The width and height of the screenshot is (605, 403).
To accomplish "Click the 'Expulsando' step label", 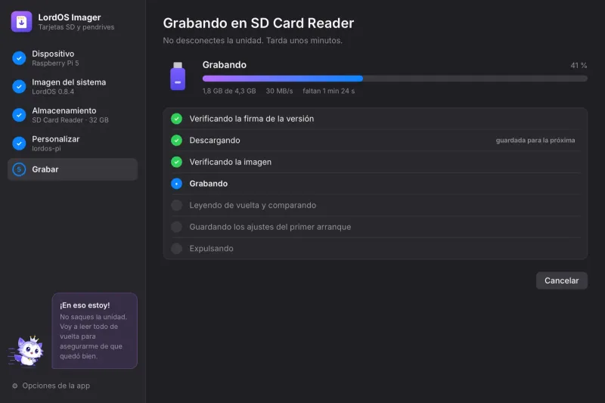I will (212, 248).
